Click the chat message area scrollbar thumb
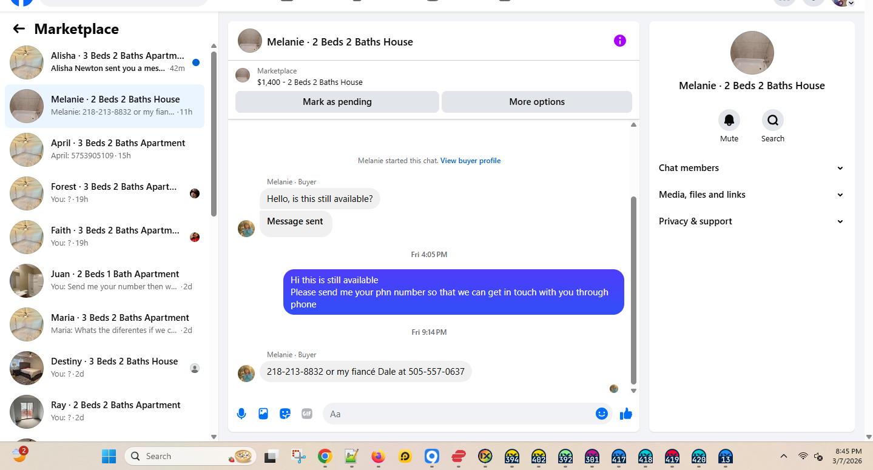873x470 pixels. [634, 290]
